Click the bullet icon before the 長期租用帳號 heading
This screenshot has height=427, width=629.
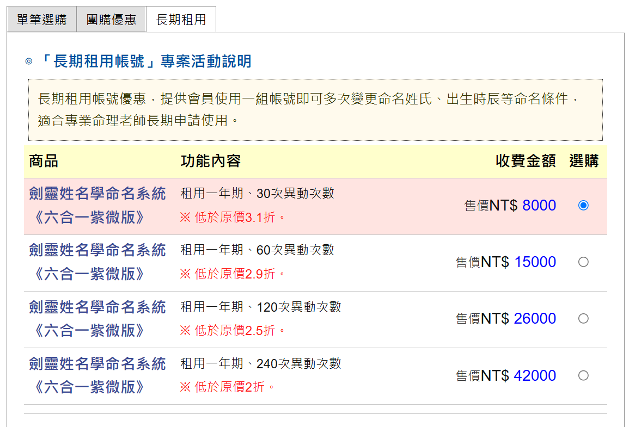(x=29, y=61)
